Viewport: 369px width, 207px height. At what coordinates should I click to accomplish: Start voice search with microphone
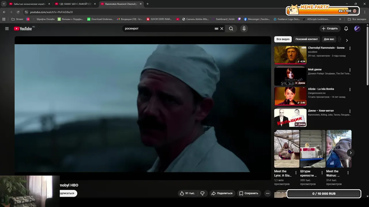coord(244,28)
